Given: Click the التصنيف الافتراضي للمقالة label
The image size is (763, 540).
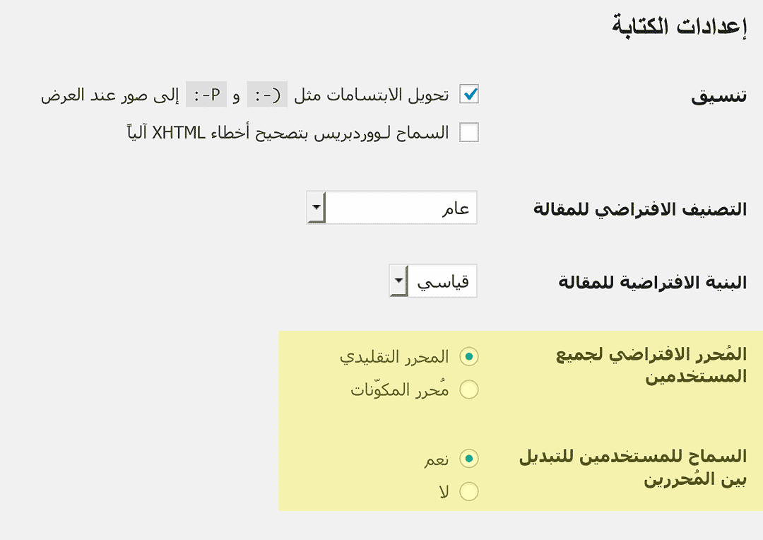Looking at the screenshot, I should pyautogui.click(x=639, y=210).
